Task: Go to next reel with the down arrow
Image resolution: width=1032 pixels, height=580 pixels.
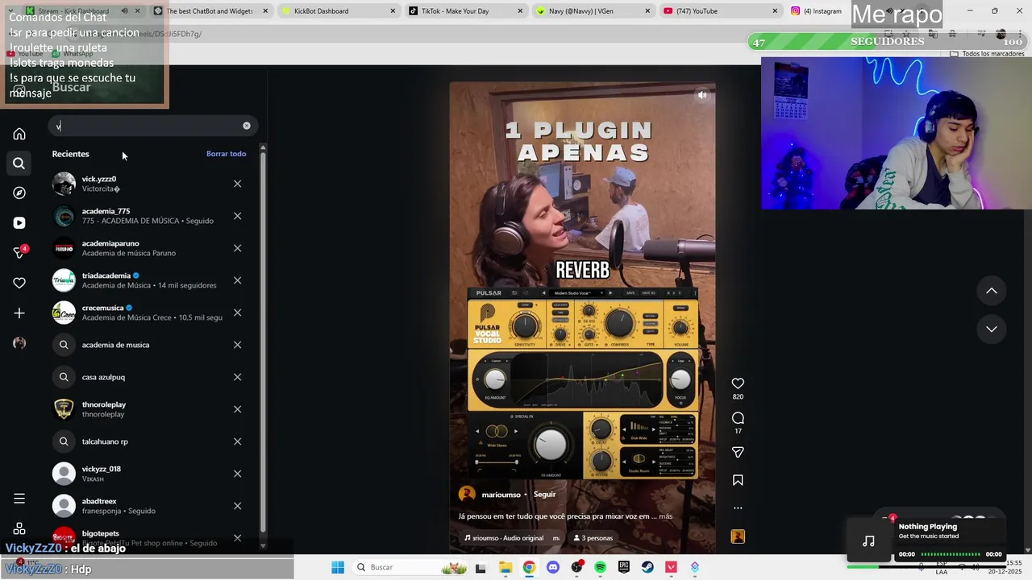Action: pyautogui.click(x=992, y=329)
